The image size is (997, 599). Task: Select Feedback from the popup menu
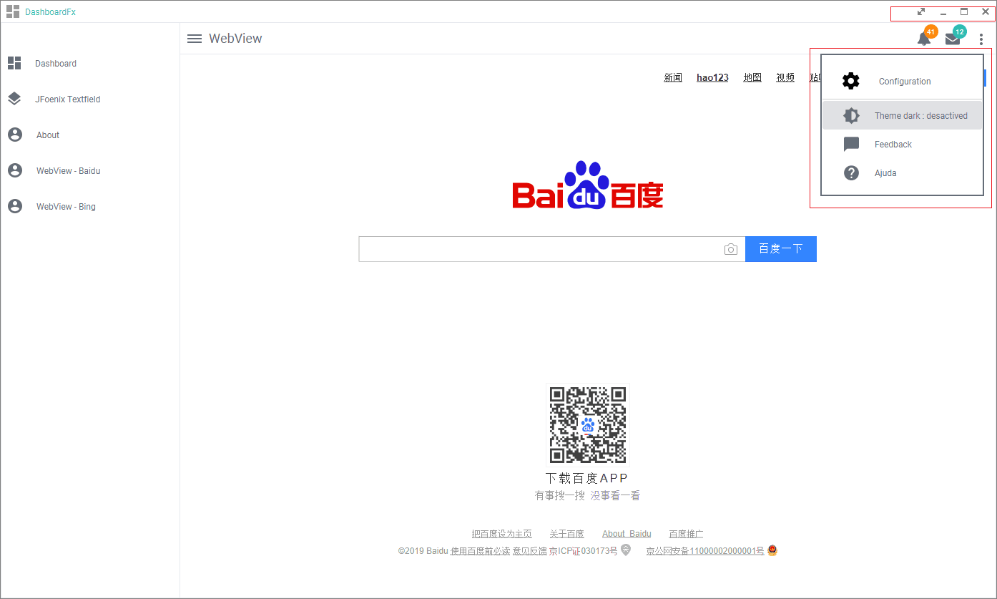[893, 144]
